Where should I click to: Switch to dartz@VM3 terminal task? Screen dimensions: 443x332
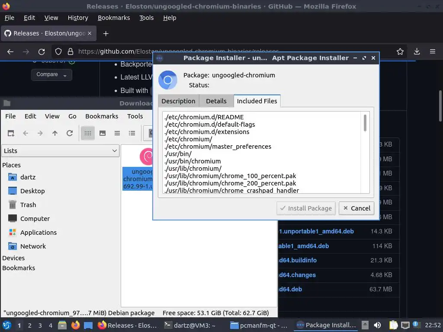coord(190,325)
